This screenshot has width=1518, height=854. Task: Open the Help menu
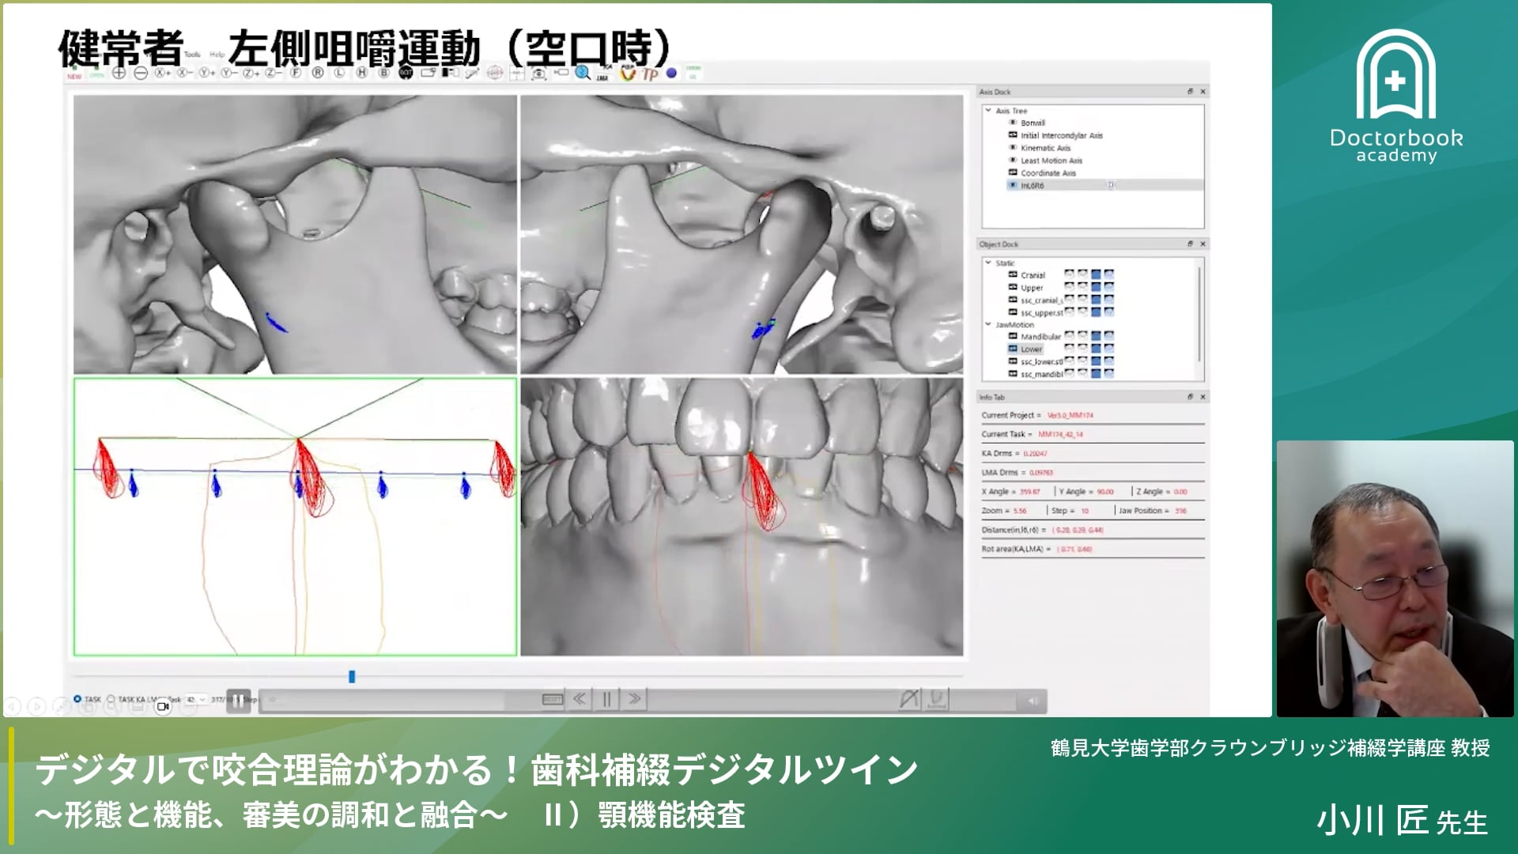tap(216, 55)
